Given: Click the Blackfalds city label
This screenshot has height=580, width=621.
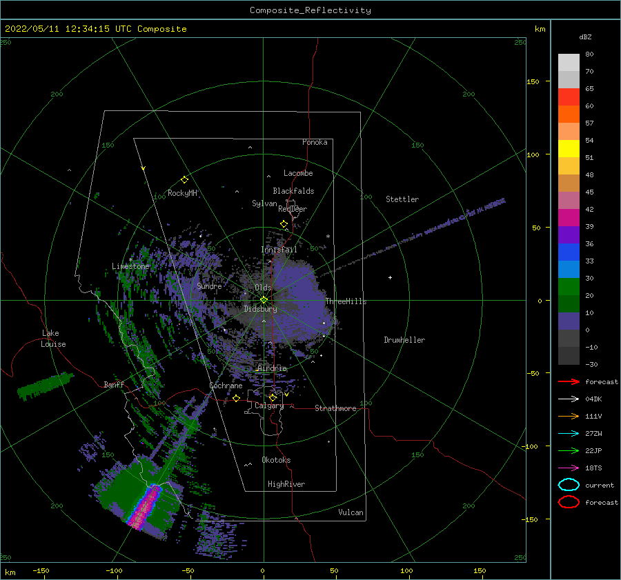Looking at the screenshot, I should pos(293,191).
